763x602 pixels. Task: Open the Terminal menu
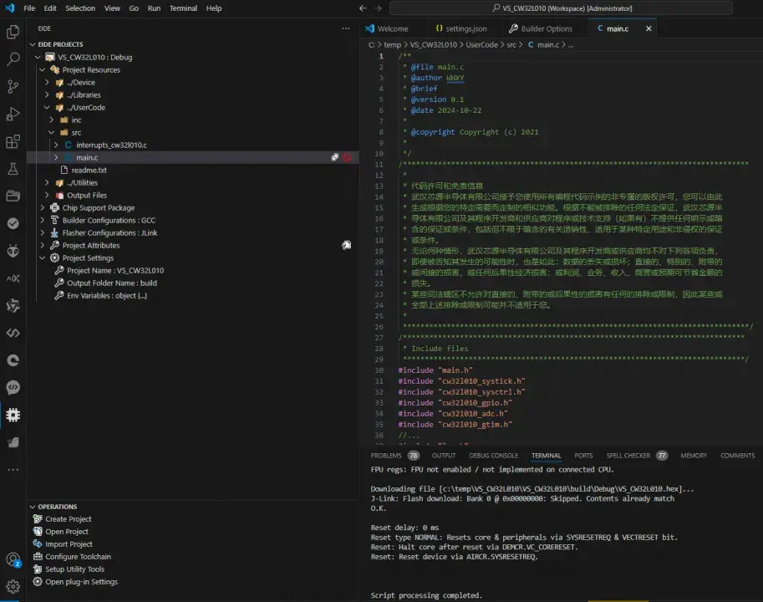[183, 8]
